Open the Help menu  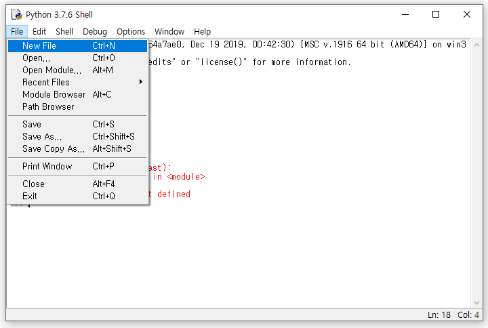coord(202,31)
